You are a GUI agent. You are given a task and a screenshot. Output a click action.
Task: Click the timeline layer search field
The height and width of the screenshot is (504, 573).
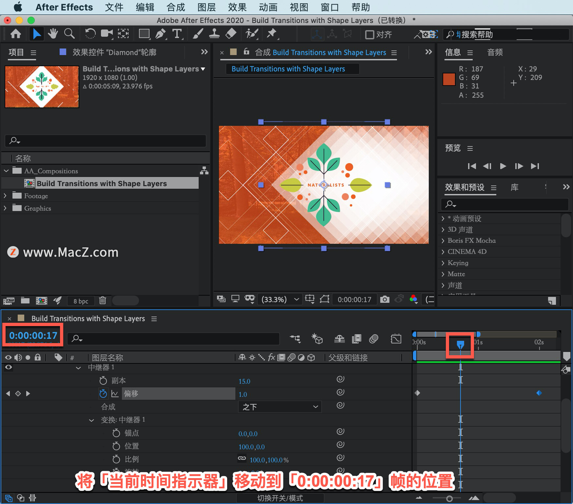pyautogui.click(x=173, y=339)
